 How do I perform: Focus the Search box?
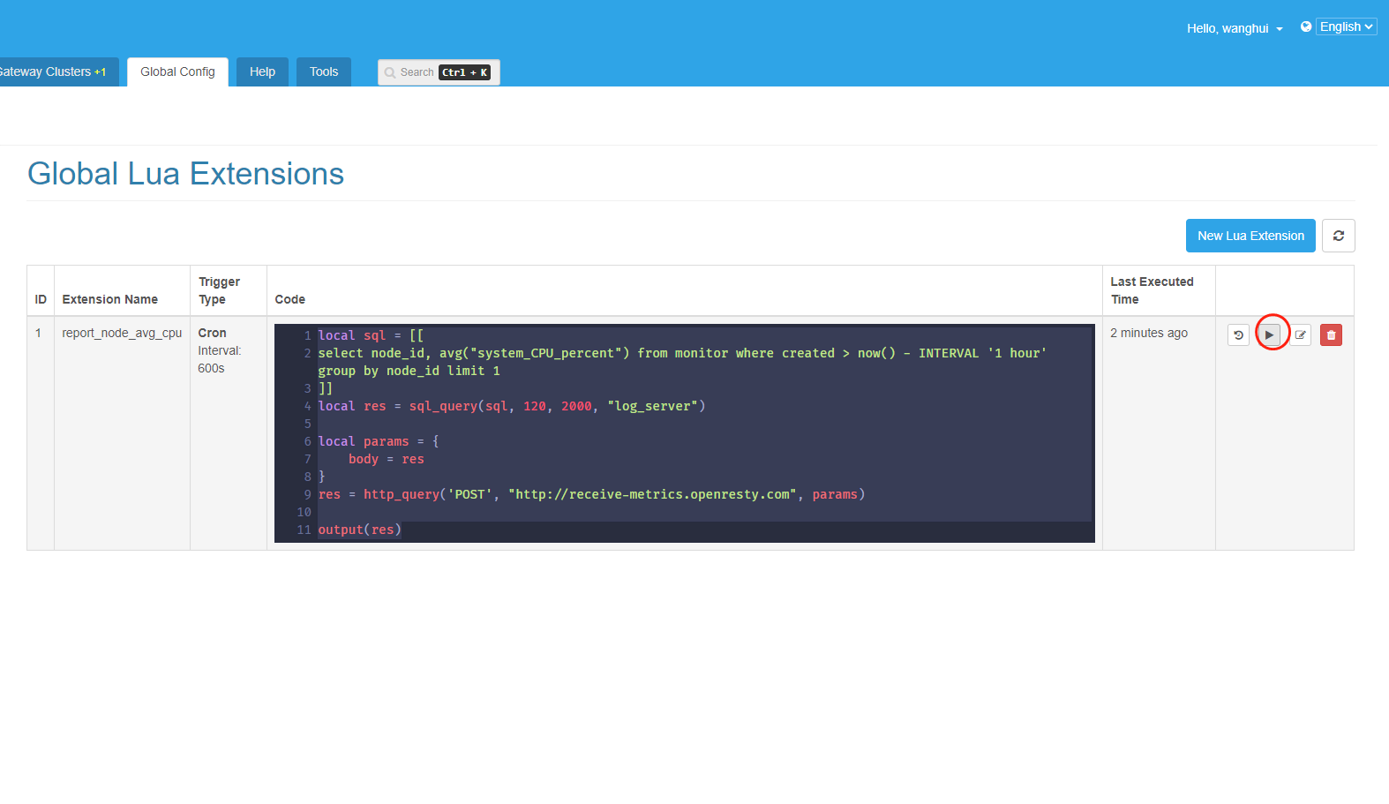tap(439, 72)
